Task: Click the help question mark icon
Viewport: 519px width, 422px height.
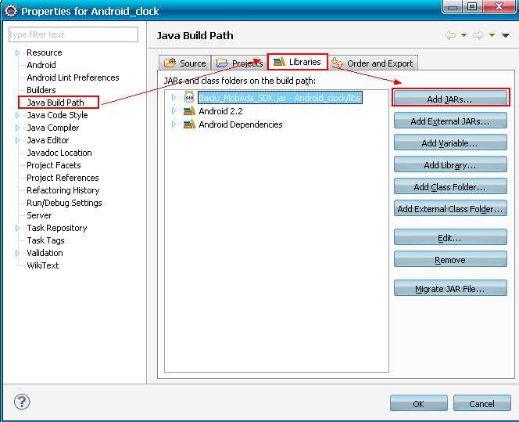Action: click(22, 402)
